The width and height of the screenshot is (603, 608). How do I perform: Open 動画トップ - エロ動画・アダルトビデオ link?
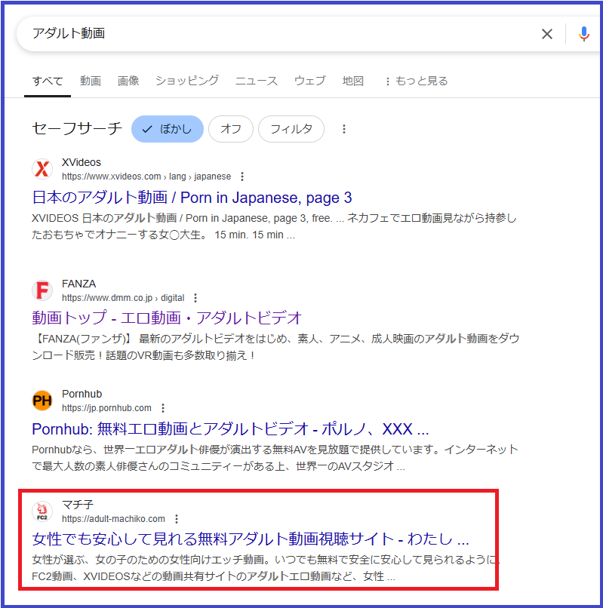tap(167, 318)
